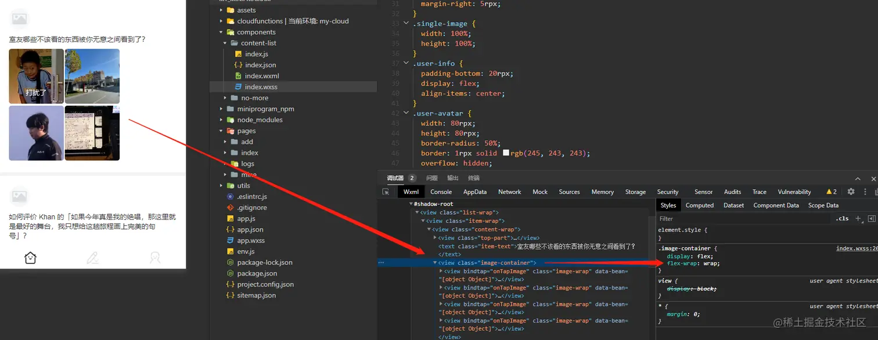Open the Storage tab
This screenshot has height=340, width=878.
[635, 192]
